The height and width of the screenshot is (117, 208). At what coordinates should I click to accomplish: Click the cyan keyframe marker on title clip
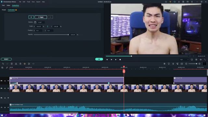109,83
